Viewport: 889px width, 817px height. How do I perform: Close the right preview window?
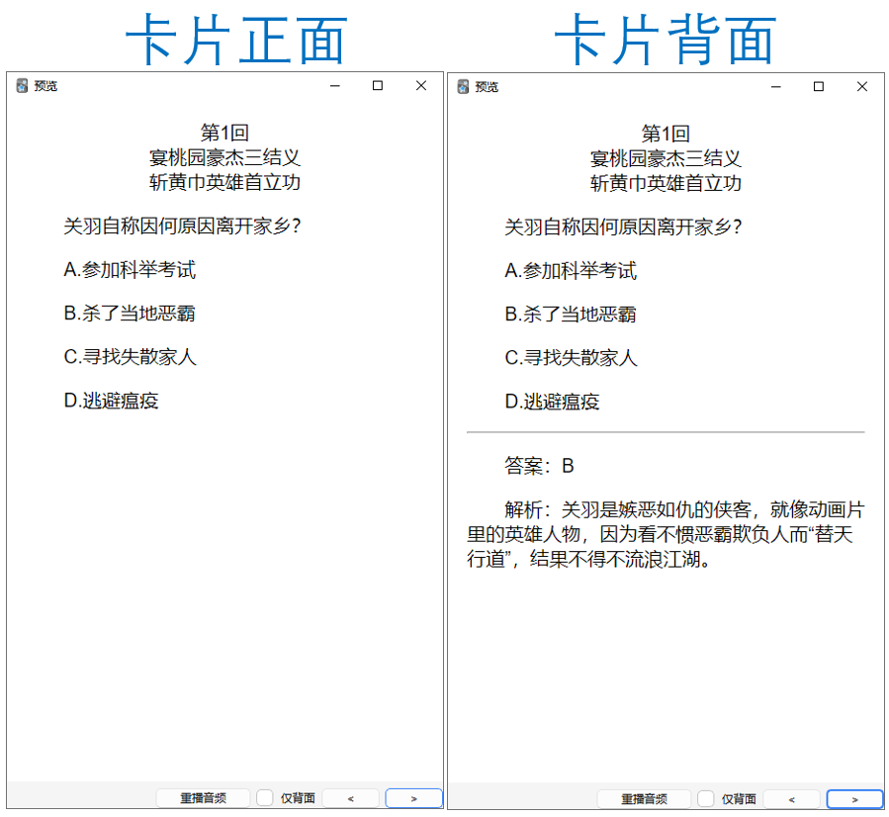861,87
